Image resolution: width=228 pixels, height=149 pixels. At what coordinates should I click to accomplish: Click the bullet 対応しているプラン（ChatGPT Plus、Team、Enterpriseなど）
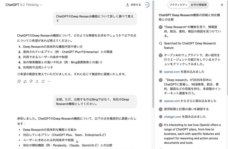(65, 135)
